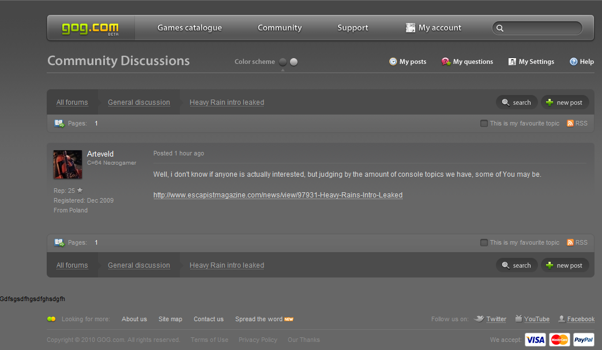Click the MasterCard payment icon

[x=559, y=340]
